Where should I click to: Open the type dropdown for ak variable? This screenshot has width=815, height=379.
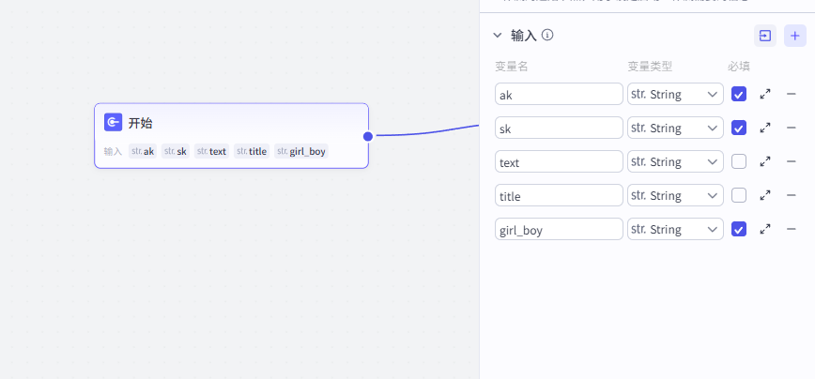pyautogui.click(x=675, y=94)
